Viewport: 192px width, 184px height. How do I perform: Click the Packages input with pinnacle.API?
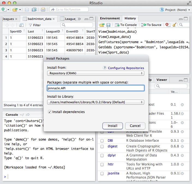tap(96, 88)
